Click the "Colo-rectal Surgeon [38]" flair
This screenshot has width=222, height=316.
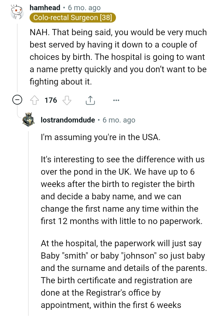click(72, 18)
